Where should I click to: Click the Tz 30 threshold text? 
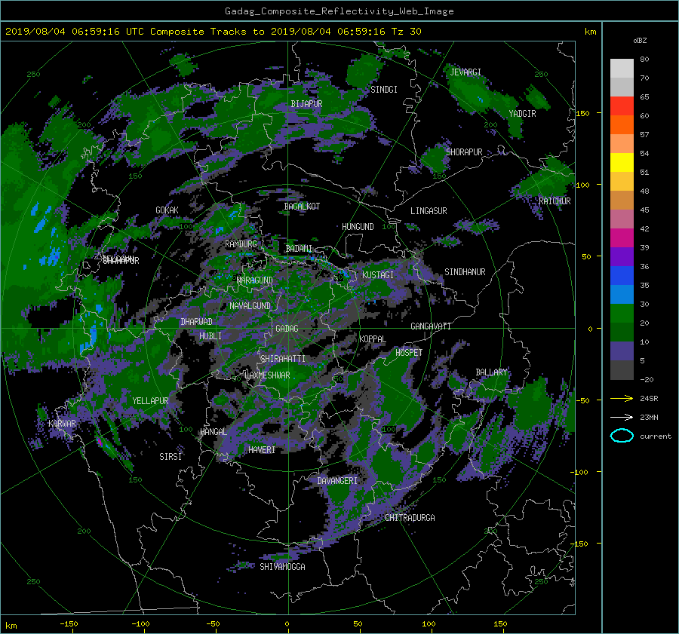coord(406,31)
